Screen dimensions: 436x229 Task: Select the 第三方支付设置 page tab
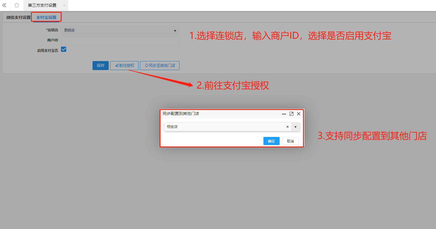pos(42,5)
